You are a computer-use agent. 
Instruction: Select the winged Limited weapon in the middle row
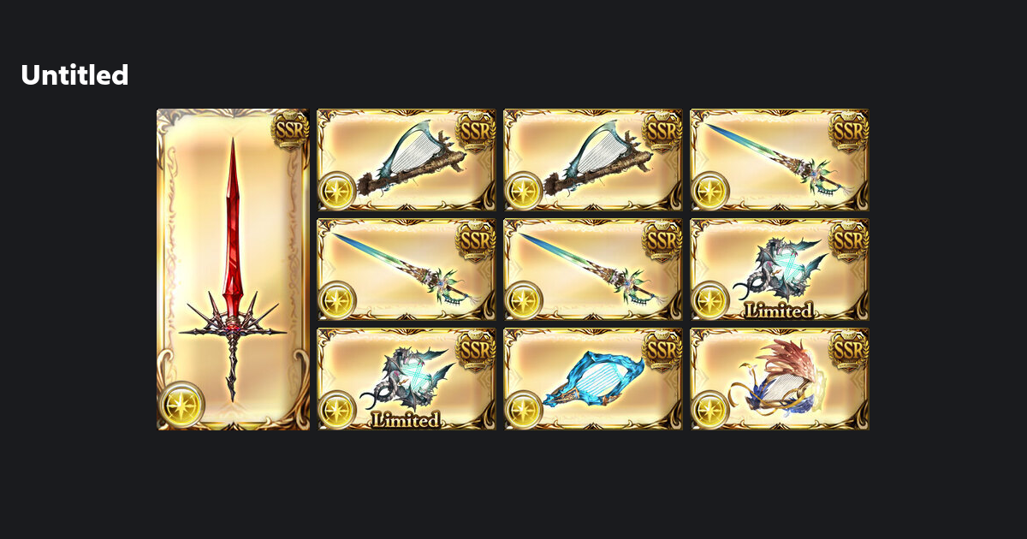780,269
